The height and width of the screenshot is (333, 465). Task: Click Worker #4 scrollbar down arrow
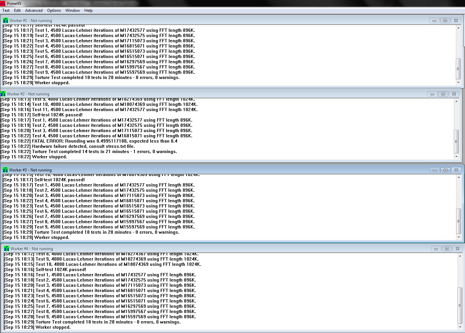point(460,327)
